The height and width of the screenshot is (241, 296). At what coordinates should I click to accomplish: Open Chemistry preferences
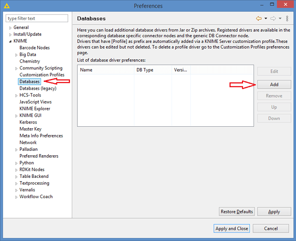pyautogui.click(x=29, y=61)
